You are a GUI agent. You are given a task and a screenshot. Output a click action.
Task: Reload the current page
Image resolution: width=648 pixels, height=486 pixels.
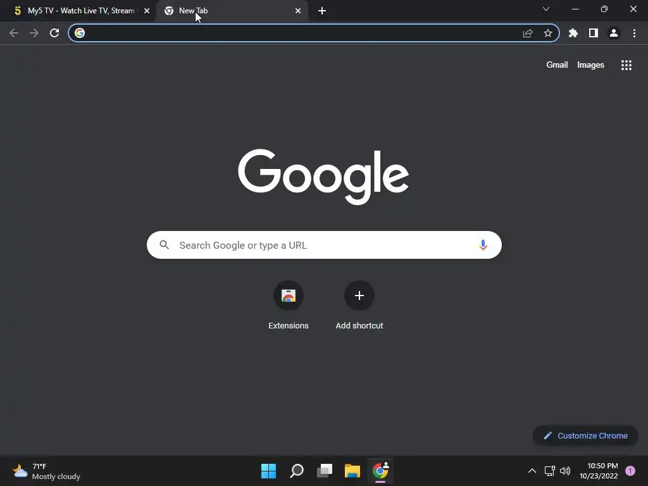54,33
